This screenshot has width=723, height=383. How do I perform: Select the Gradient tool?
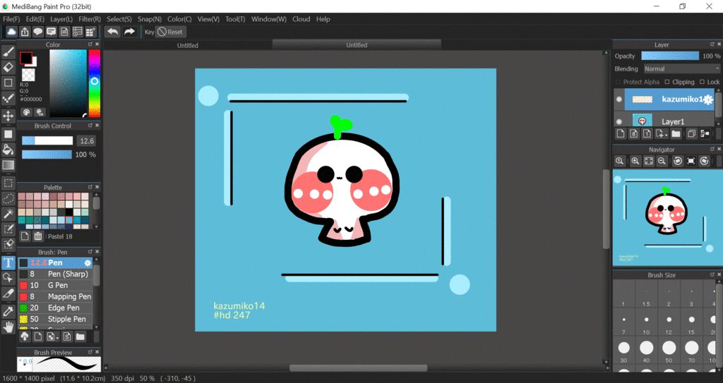[8, 165]
